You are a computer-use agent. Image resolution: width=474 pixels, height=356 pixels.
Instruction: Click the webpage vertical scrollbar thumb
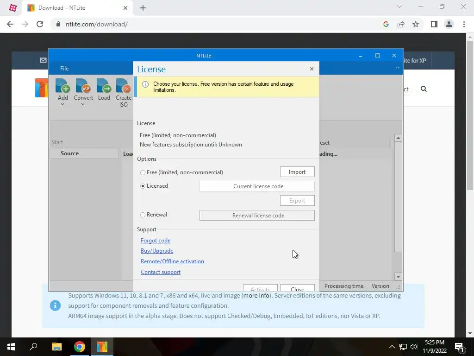click(x=470, y=115)
